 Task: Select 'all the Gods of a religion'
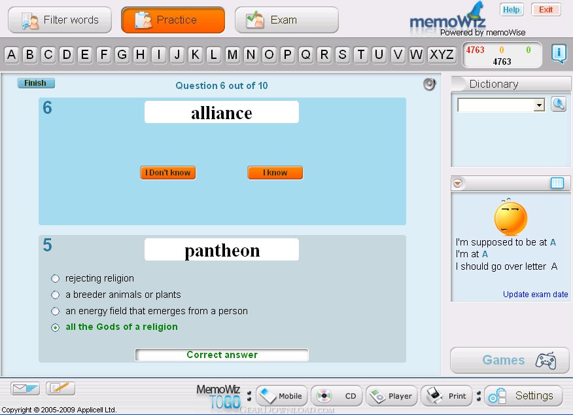(x=55, y=327)
